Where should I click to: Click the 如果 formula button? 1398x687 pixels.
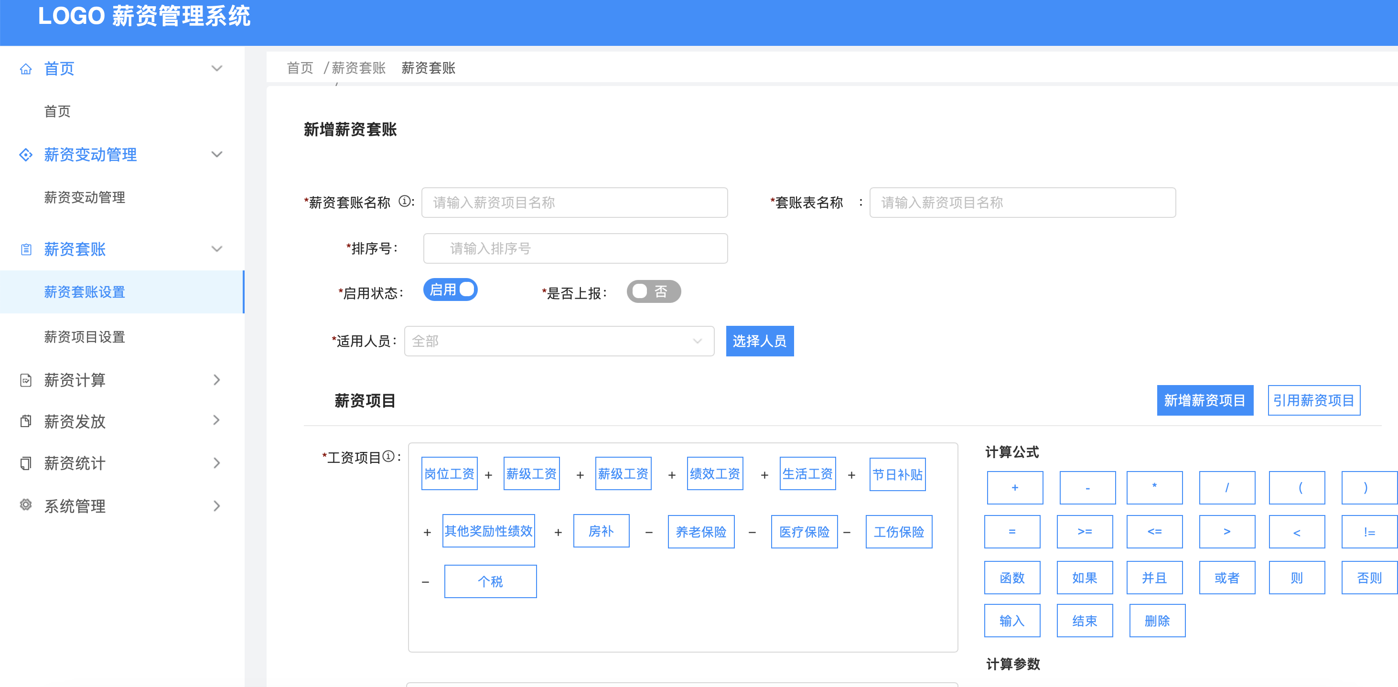pos(1085,578)
